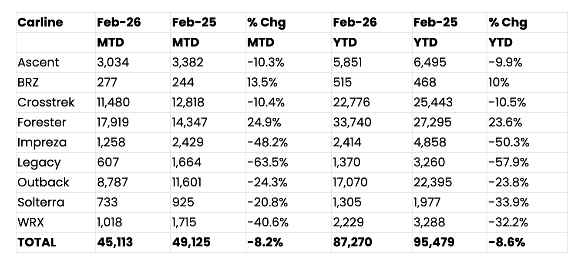Click the bold TOTAL row label

coord(37,242)
